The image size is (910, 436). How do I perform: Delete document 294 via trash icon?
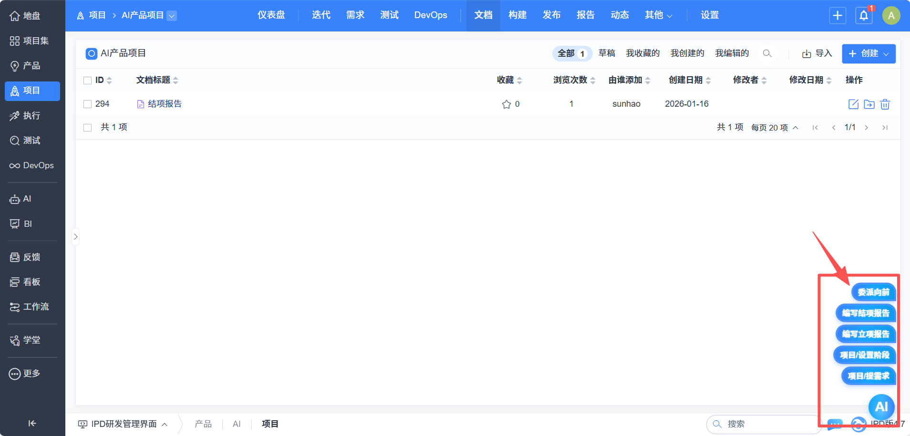[885, 104]
